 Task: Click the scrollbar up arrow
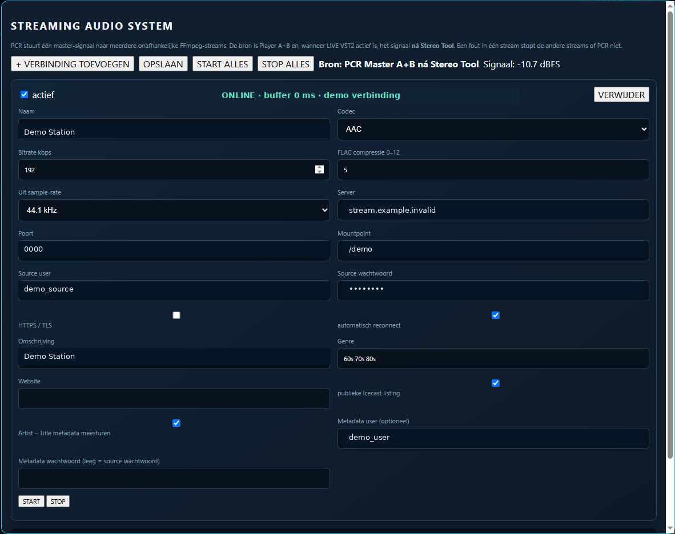670,5
